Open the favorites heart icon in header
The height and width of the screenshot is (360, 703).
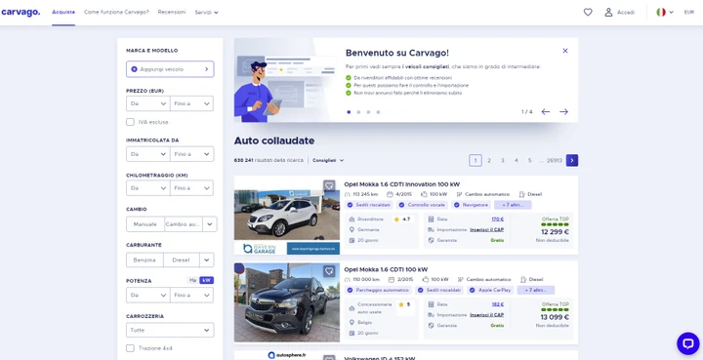[588, 12]
